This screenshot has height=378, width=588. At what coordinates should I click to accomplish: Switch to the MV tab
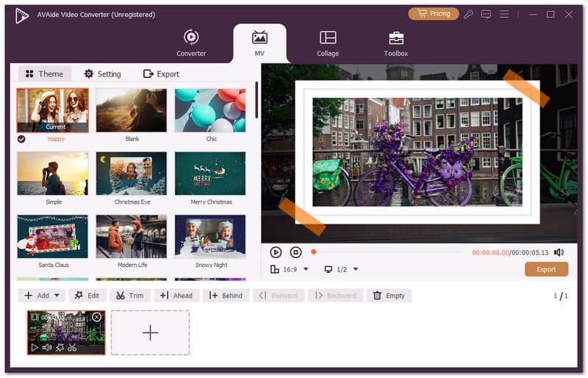click(x=259, y=43)
